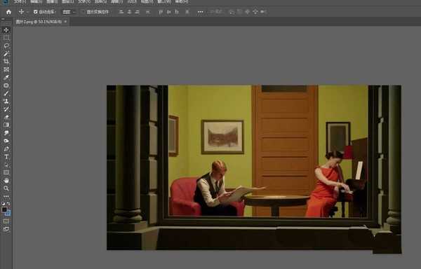Close the 图片2.png document tab
Screen dimensions: 421x269
pyautogui.click(x=65, y=22)
